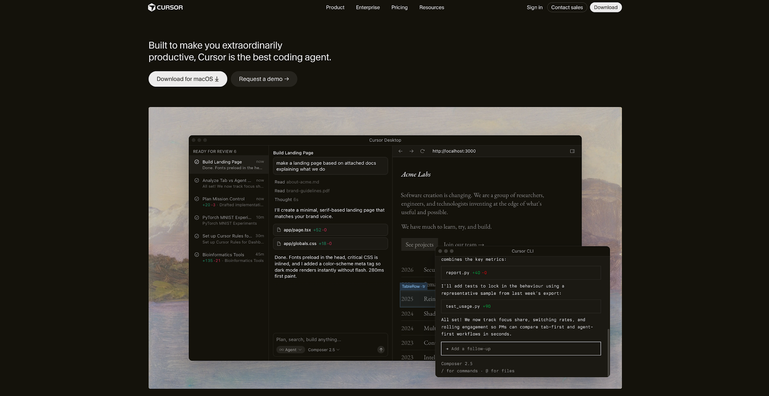The image size is (769, 396).
Task: Click the browser back arrow icon
Action: click(400, 151)
